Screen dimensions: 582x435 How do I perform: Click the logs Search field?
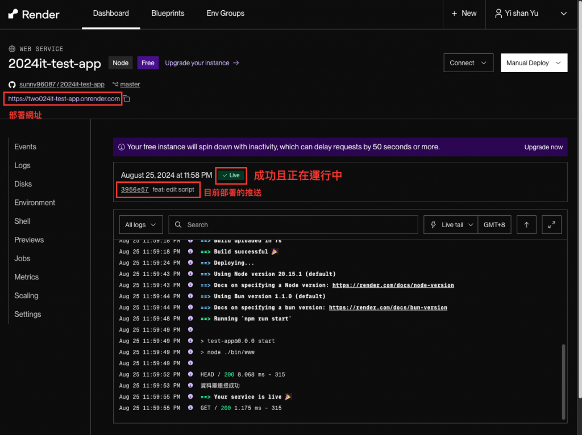click(293, 225)
